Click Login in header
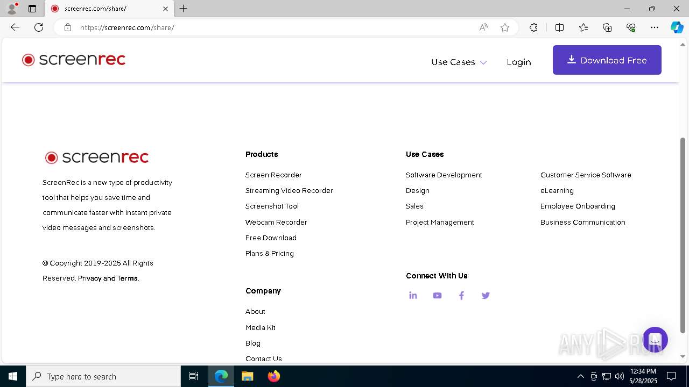Image resolution: width=689 pixels, height=387 pixels. pyautogui.click(x=519, y=62)
